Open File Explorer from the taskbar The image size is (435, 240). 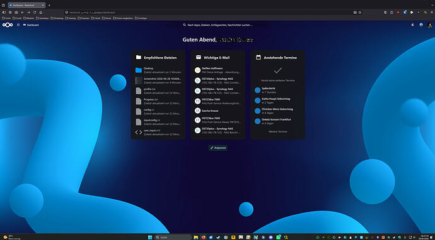click(196, 237)
